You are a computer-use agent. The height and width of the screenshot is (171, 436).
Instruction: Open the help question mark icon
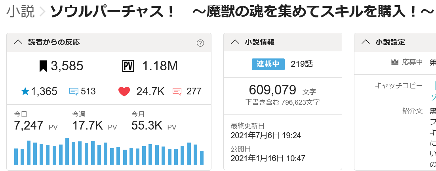(200, 43)
